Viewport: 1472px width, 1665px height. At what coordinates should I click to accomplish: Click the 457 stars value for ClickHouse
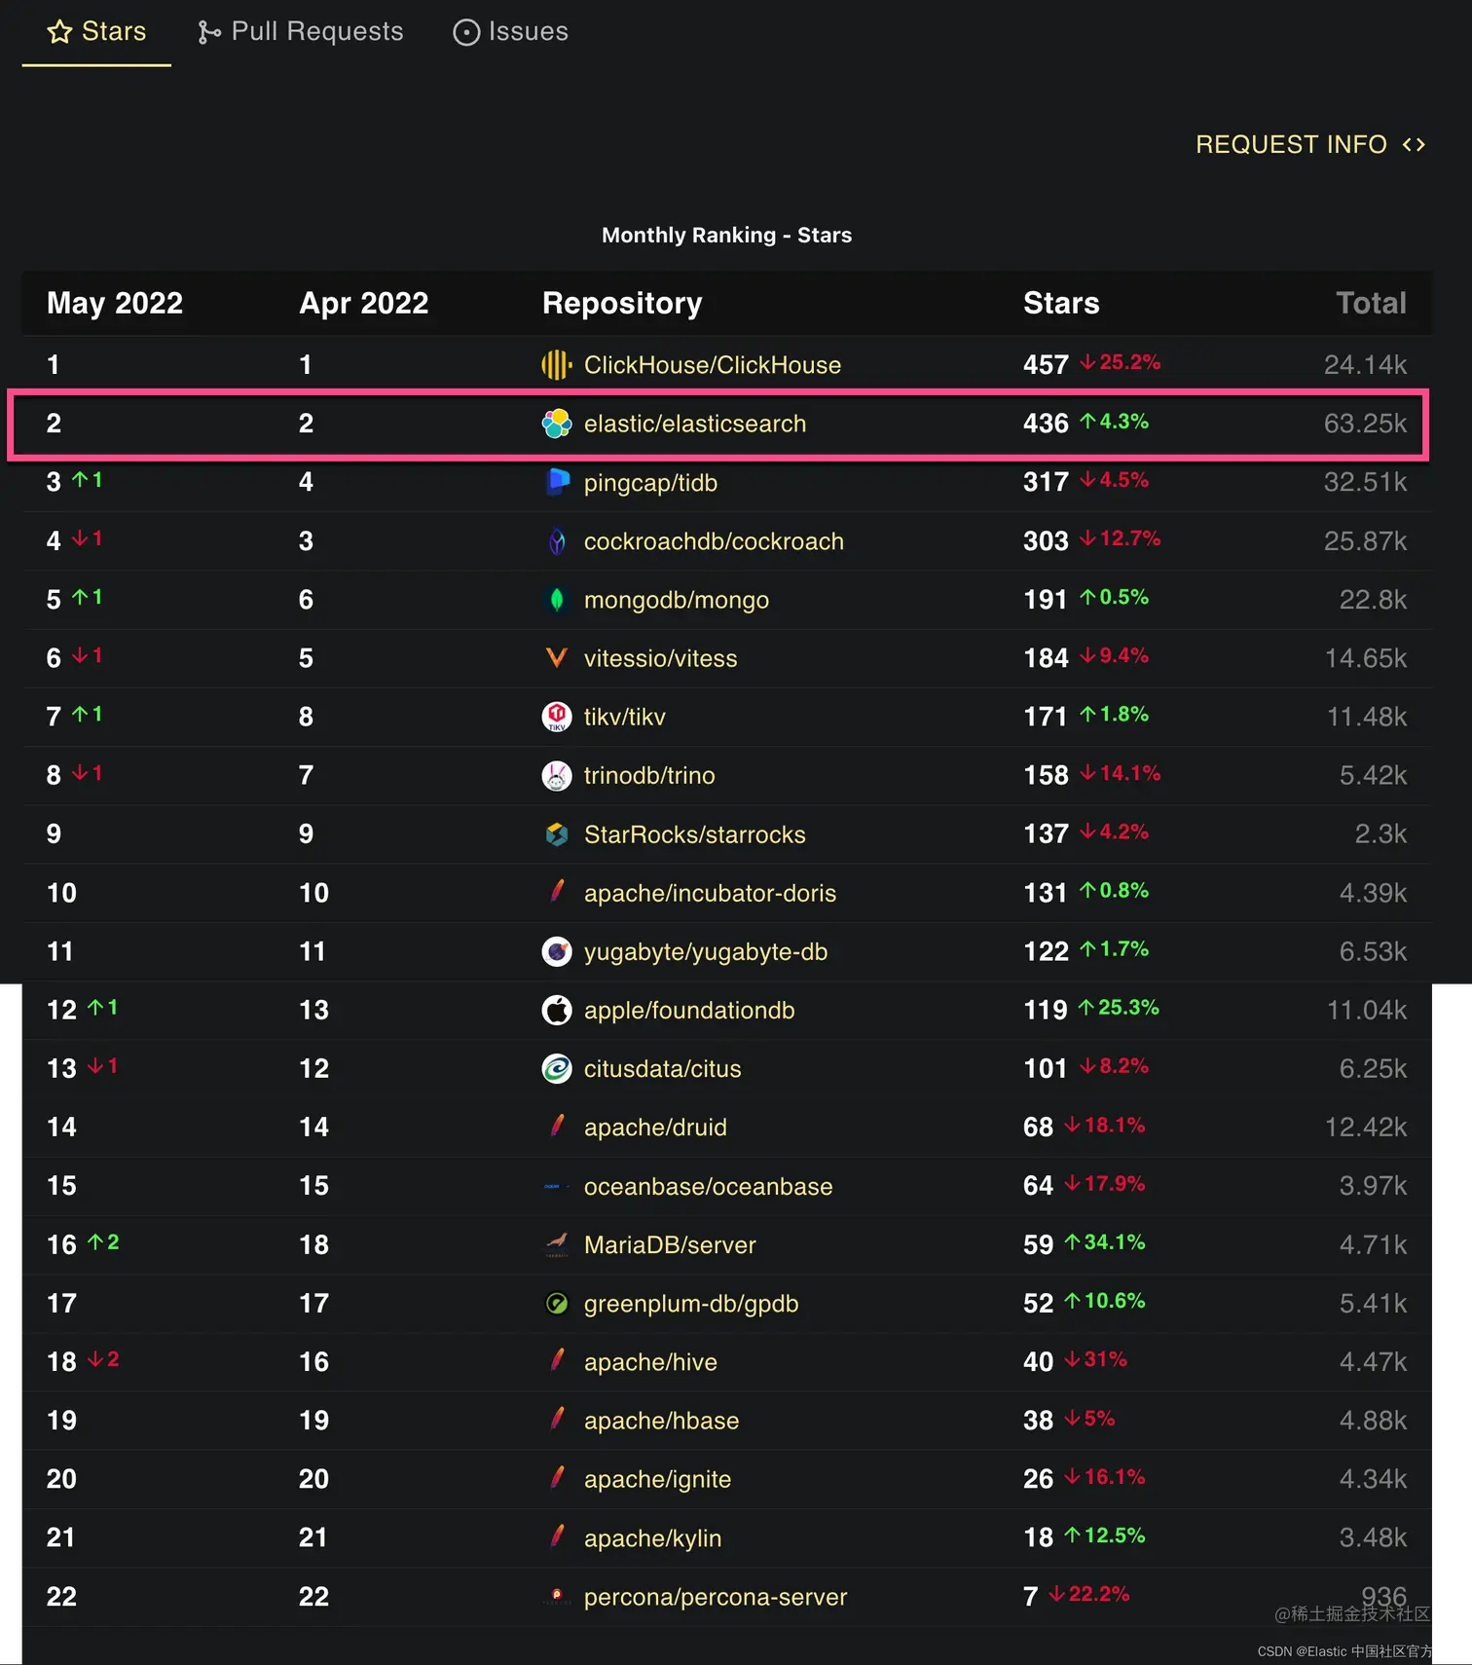(1046, 365)
